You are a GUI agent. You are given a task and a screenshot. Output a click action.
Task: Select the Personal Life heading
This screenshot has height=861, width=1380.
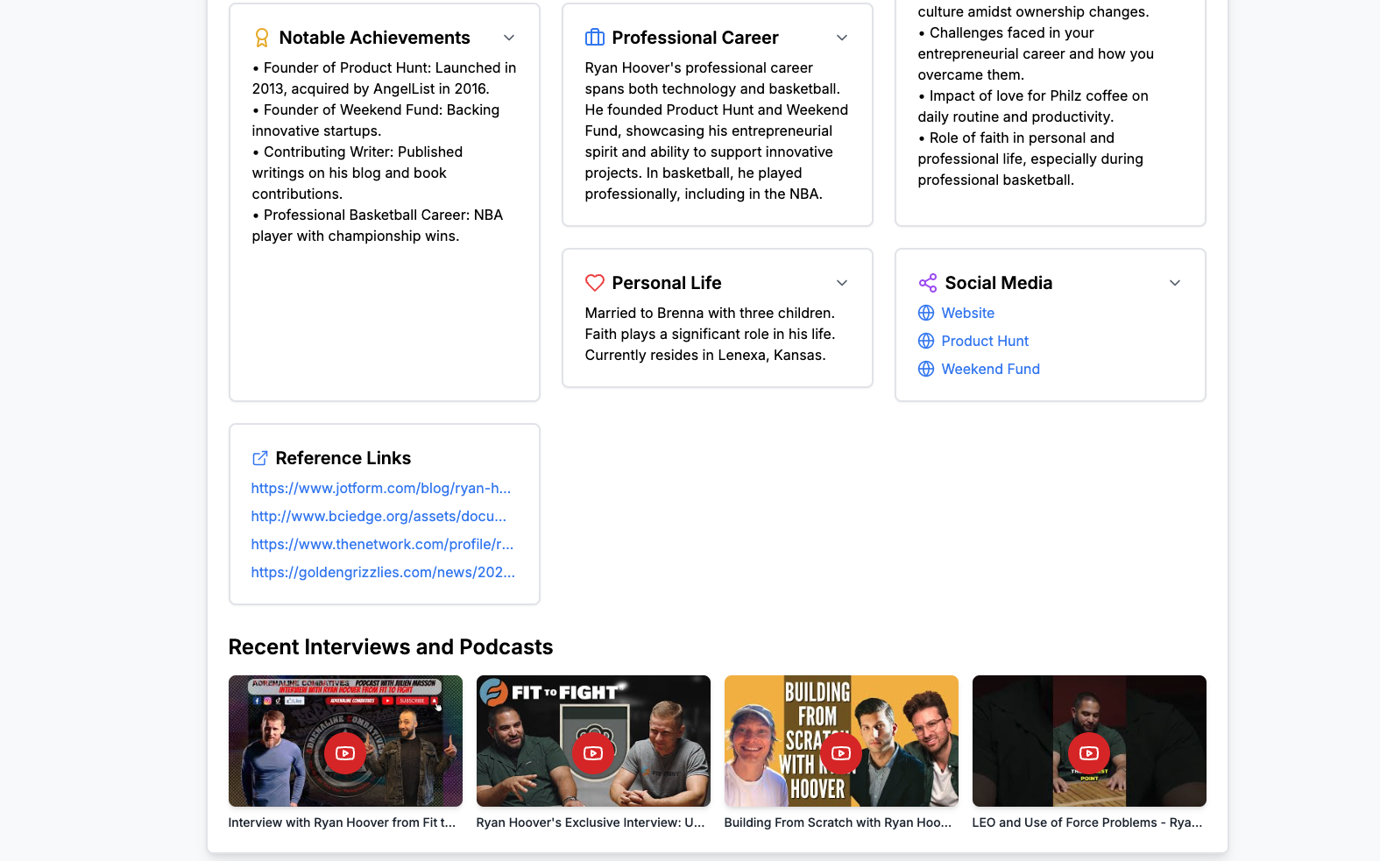[x=667, y=283]
